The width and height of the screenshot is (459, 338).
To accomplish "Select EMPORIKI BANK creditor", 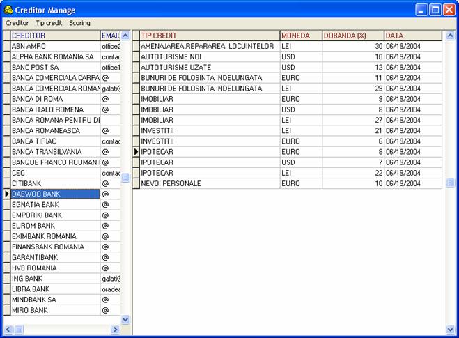I will click(55, 215).
